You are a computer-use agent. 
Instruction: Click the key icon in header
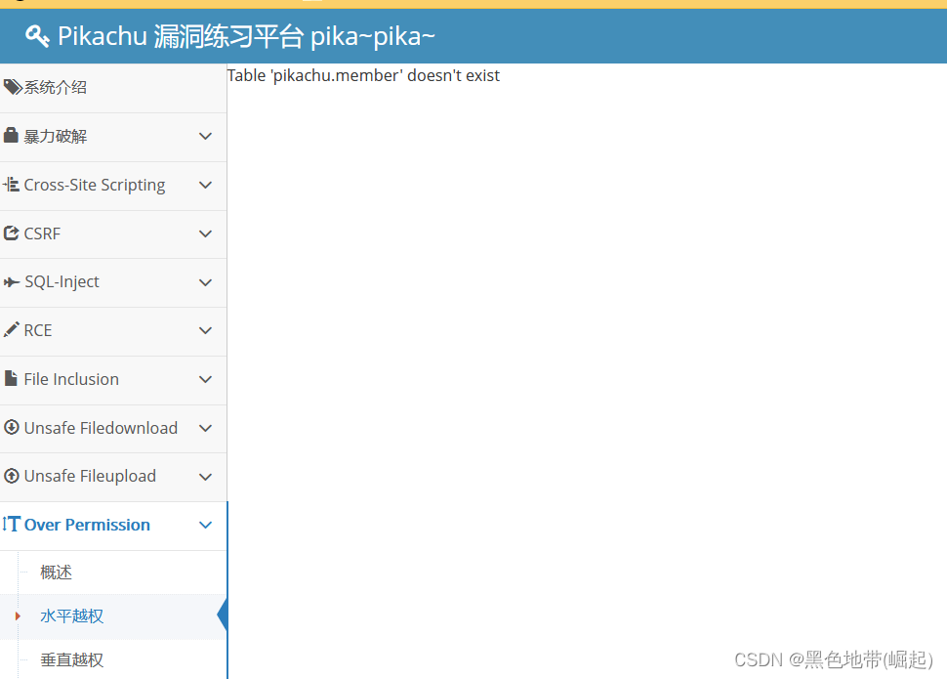pos(37,36)
